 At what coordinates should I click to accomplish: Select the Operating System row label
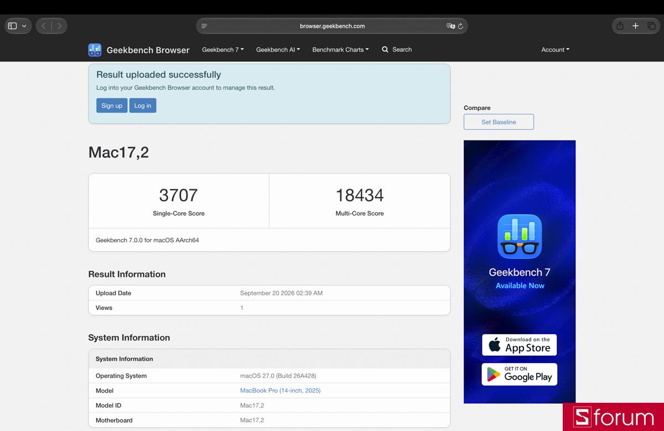tap(121, 376)
